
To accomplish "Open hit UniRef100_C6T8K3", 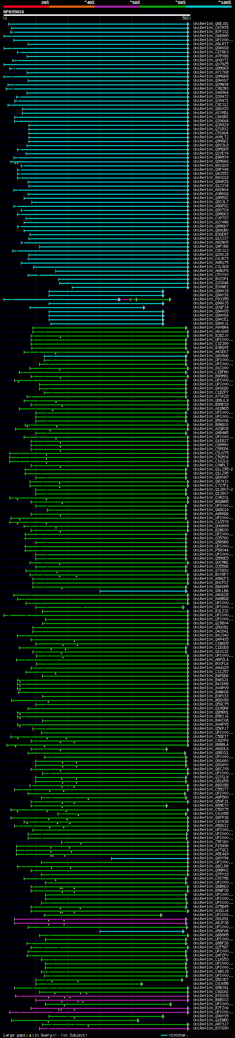I will 211,52.
